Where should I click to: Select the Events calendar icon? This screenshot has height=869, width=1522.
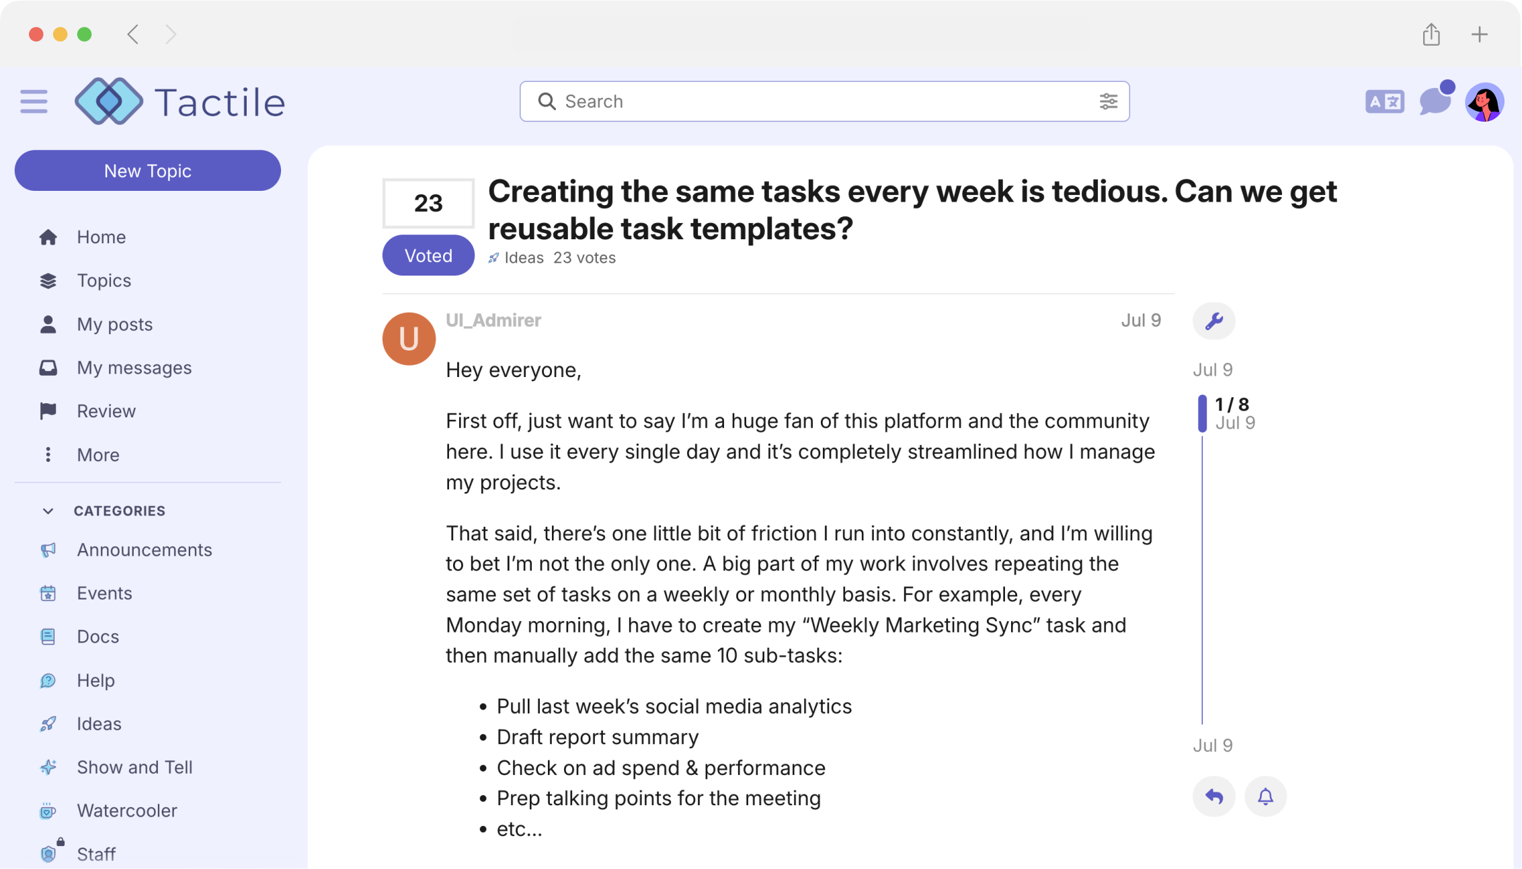(x=48, y=593)
